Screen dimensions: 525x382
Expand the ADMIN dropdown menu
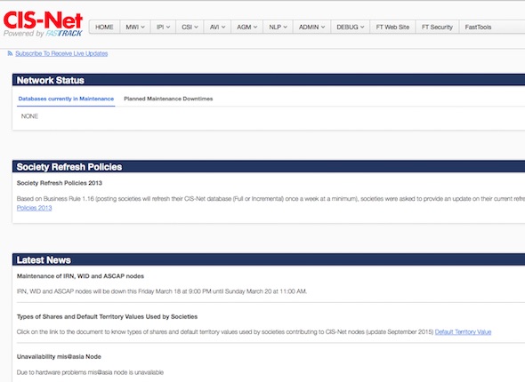(x=311, y=27)
